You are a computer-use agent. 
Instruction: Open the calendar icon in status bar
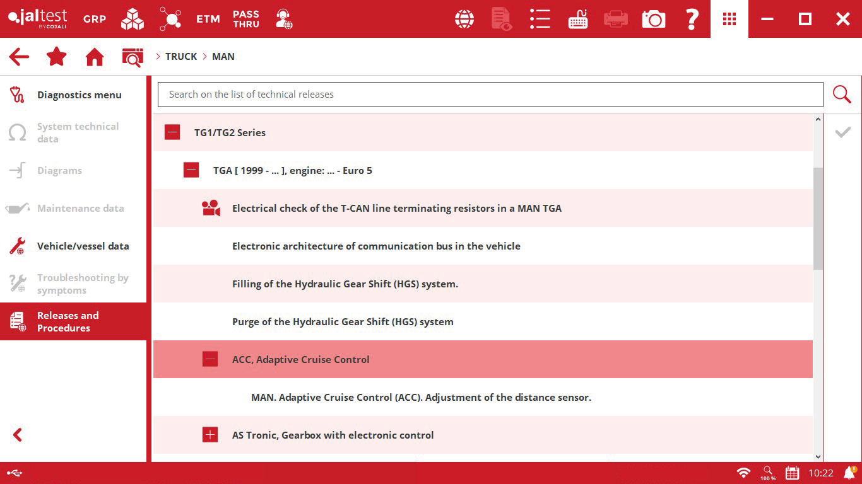click(792, 473)
